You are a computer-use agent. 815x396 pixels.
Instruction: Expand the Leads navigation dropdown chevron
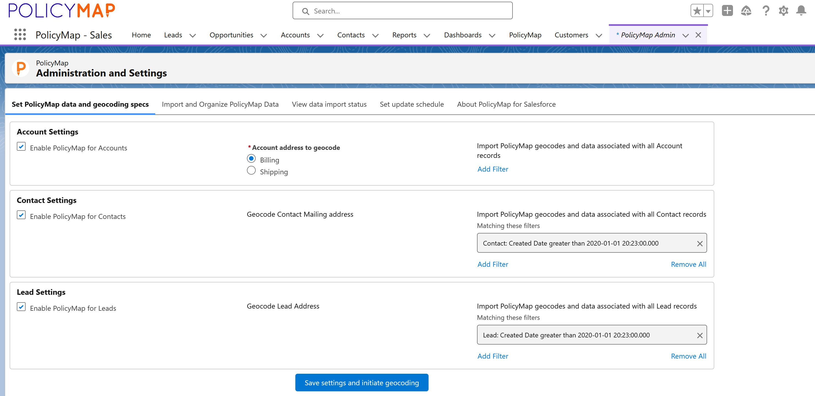(192, 35)
